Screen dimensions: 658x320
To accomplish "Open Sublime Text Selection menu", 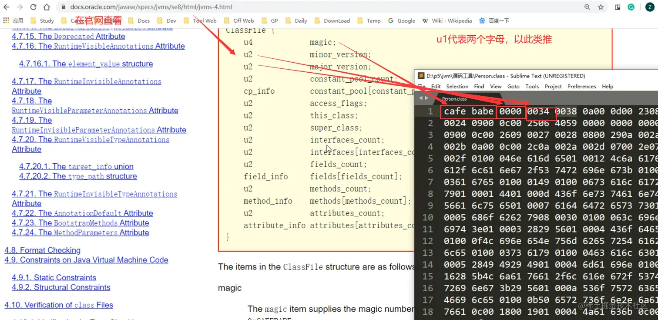I will (x=457, y=86).
